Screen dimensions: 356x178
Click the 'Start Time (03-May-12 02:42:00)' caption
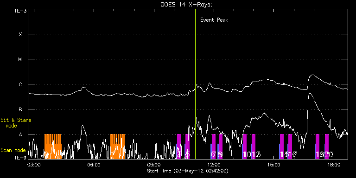tap(188, 171)
